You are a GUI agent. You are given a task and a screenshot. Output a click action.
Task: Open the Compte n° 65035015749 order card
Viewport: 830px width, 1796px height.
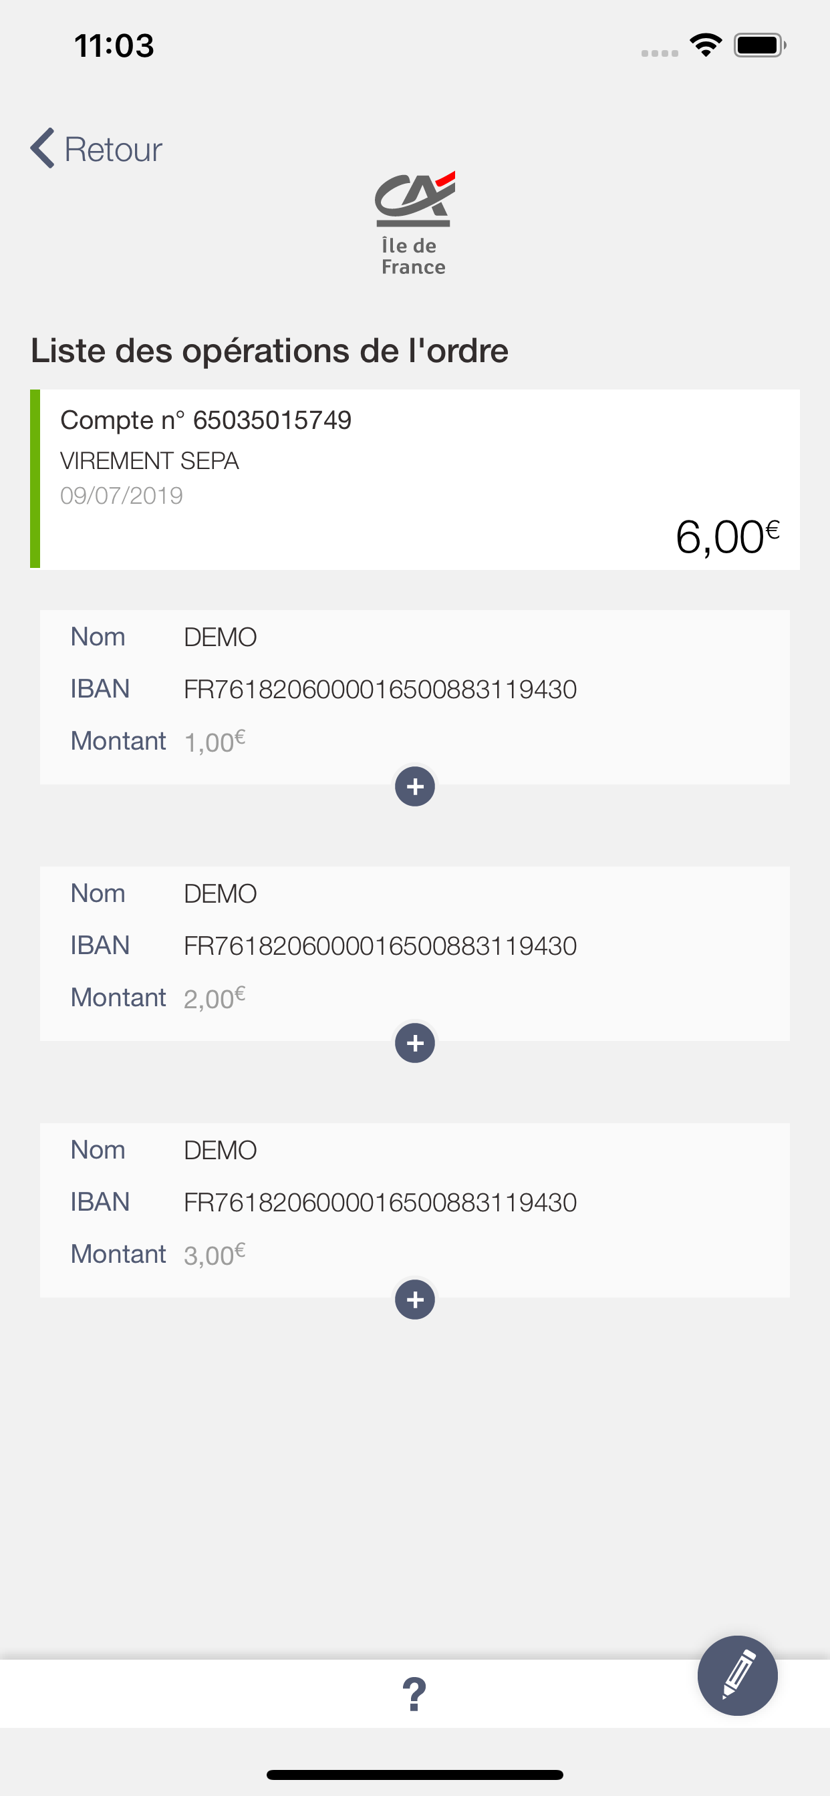(x=415, y=479)
